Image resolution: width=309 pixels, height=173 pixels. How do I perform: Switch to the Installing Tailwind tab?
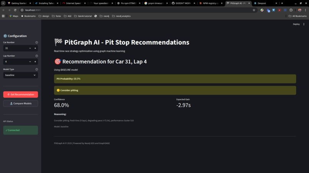(x=46, y=3)
